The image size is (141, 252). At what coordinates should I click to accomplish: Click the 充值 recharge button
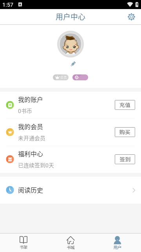pos(125,105)
